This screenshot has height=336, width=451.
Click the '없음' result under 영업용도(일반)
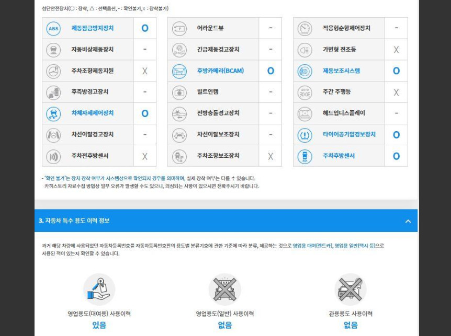[x=224, y=325]
